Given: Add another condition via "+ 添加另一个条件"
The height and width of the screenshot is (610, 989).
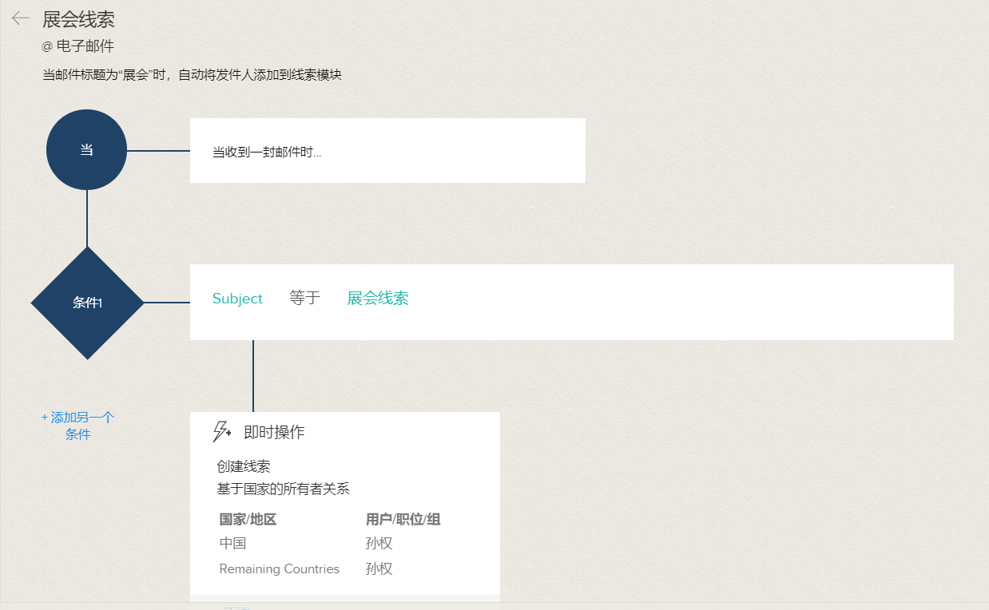Looking at the screenshot, I should pyautogui.click(x=78, y=426).
